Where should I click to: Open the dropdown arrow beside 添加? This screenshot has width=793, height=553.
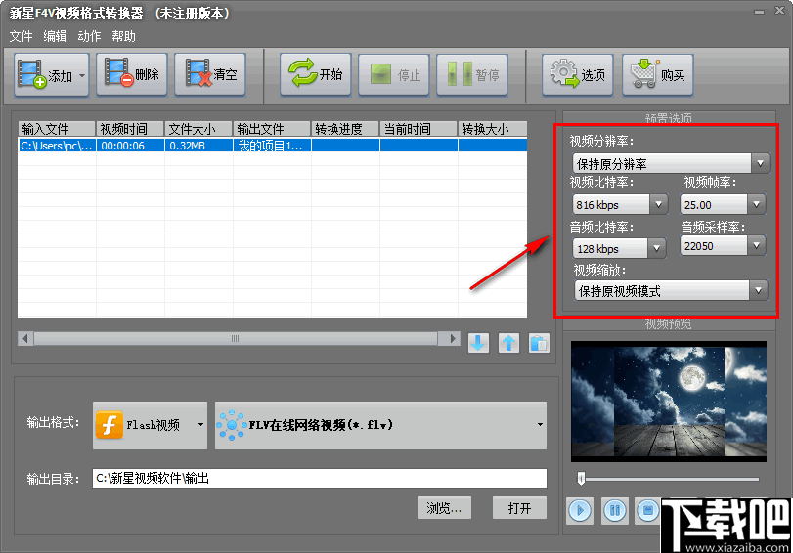click(82, 75)
